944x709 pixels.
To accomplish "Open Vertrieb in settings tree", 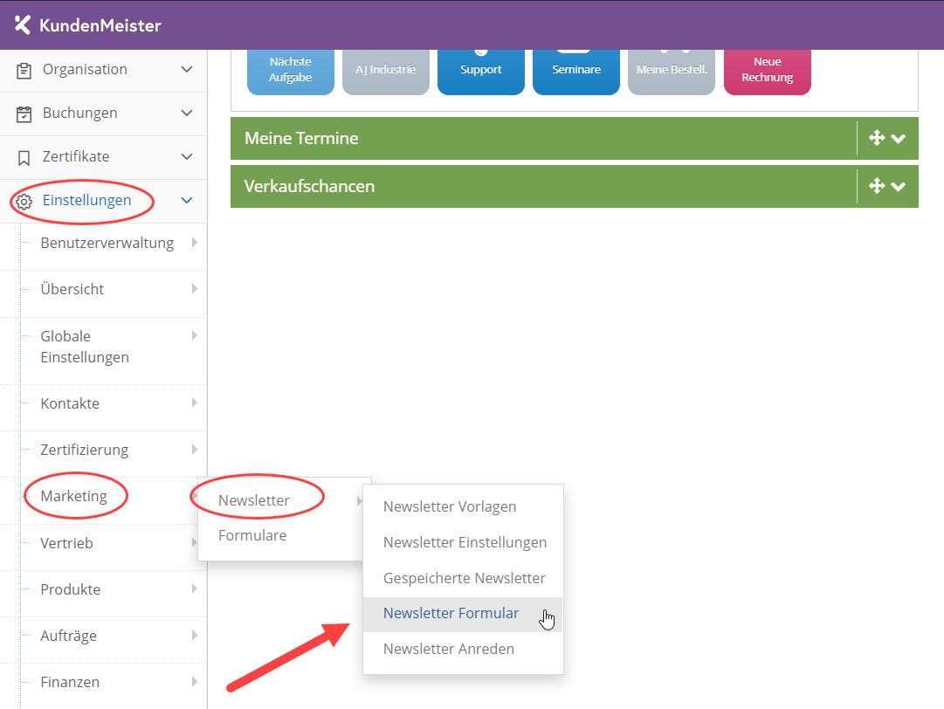I will 66,543.
